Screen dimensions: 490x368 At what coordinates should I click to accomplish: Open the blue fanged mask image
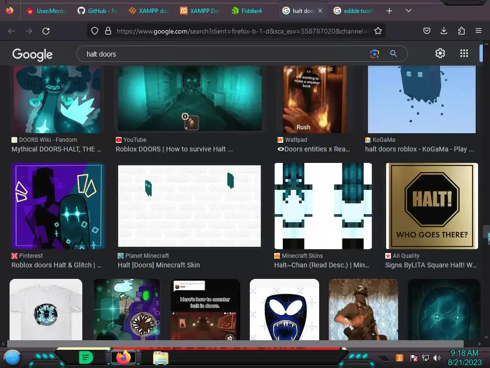[284, 310]
